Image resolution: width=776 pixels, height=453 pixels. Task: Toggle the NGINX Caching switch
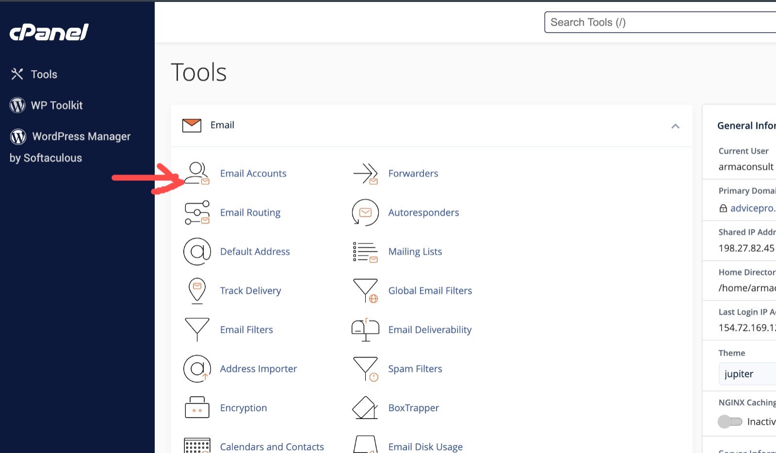[x=730, y=421]
